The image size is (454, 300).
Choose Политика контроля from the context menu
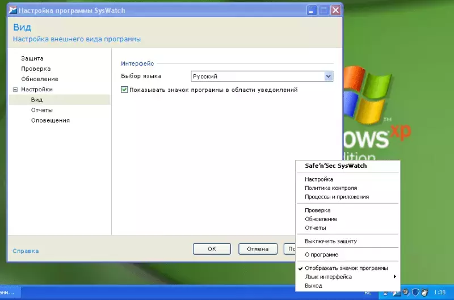click(x=348, y=188)
